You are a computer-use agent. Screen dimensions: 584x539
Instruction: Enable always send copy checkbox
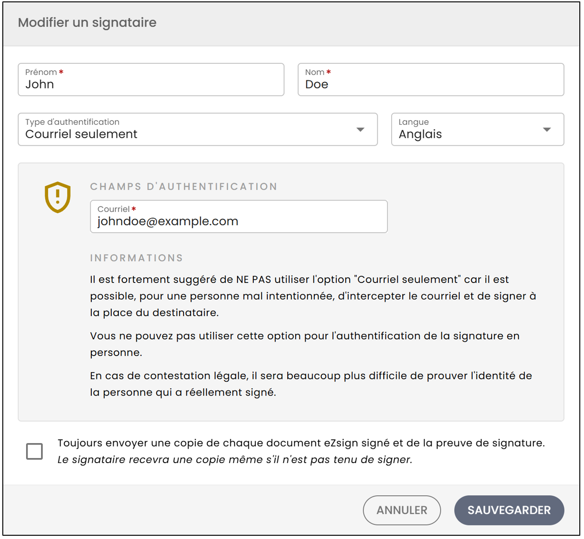(x=34, y=451)
